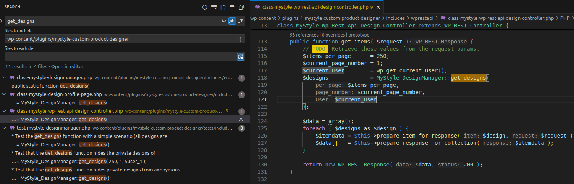The width and height of the screenshot is (574, 184).
Task: Collapse all search results
Action: (x=241, y=7)
